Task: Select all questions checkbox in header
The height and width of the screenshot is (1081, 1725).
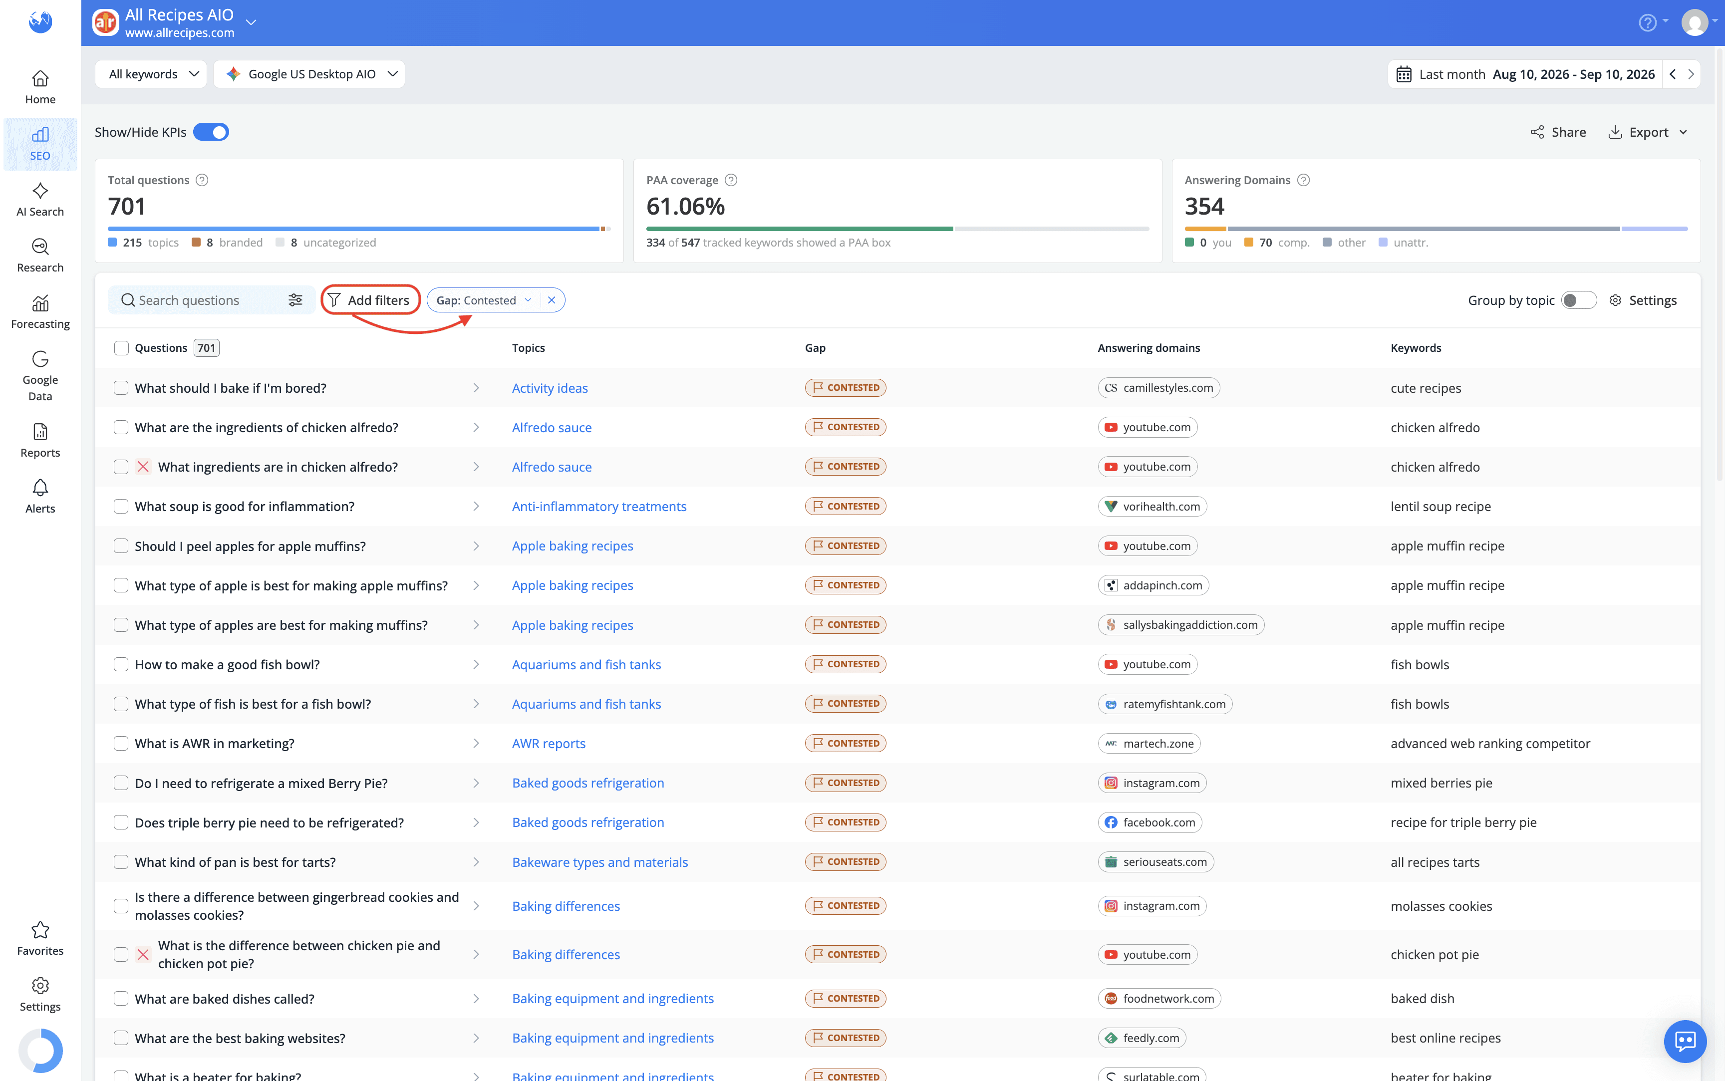Action: [121, 348]
